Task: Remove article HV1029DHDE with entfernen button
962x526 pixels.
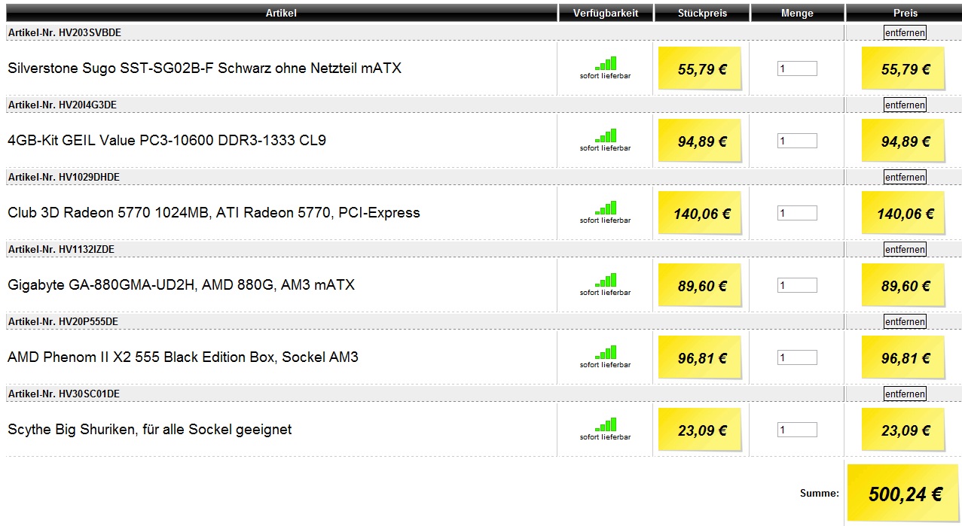Action: tap(905, 177)
